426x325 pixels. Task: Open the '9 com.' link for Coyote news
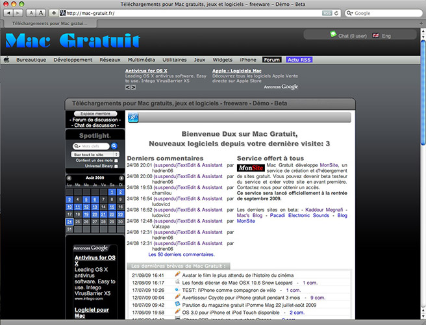[x=318, y=298]
